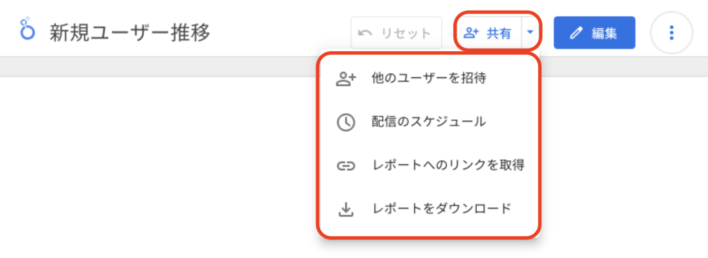Select レポートへのリンクを取得 option
The width and height of the screenshot is (708, 258).
[x=448, y=166]
